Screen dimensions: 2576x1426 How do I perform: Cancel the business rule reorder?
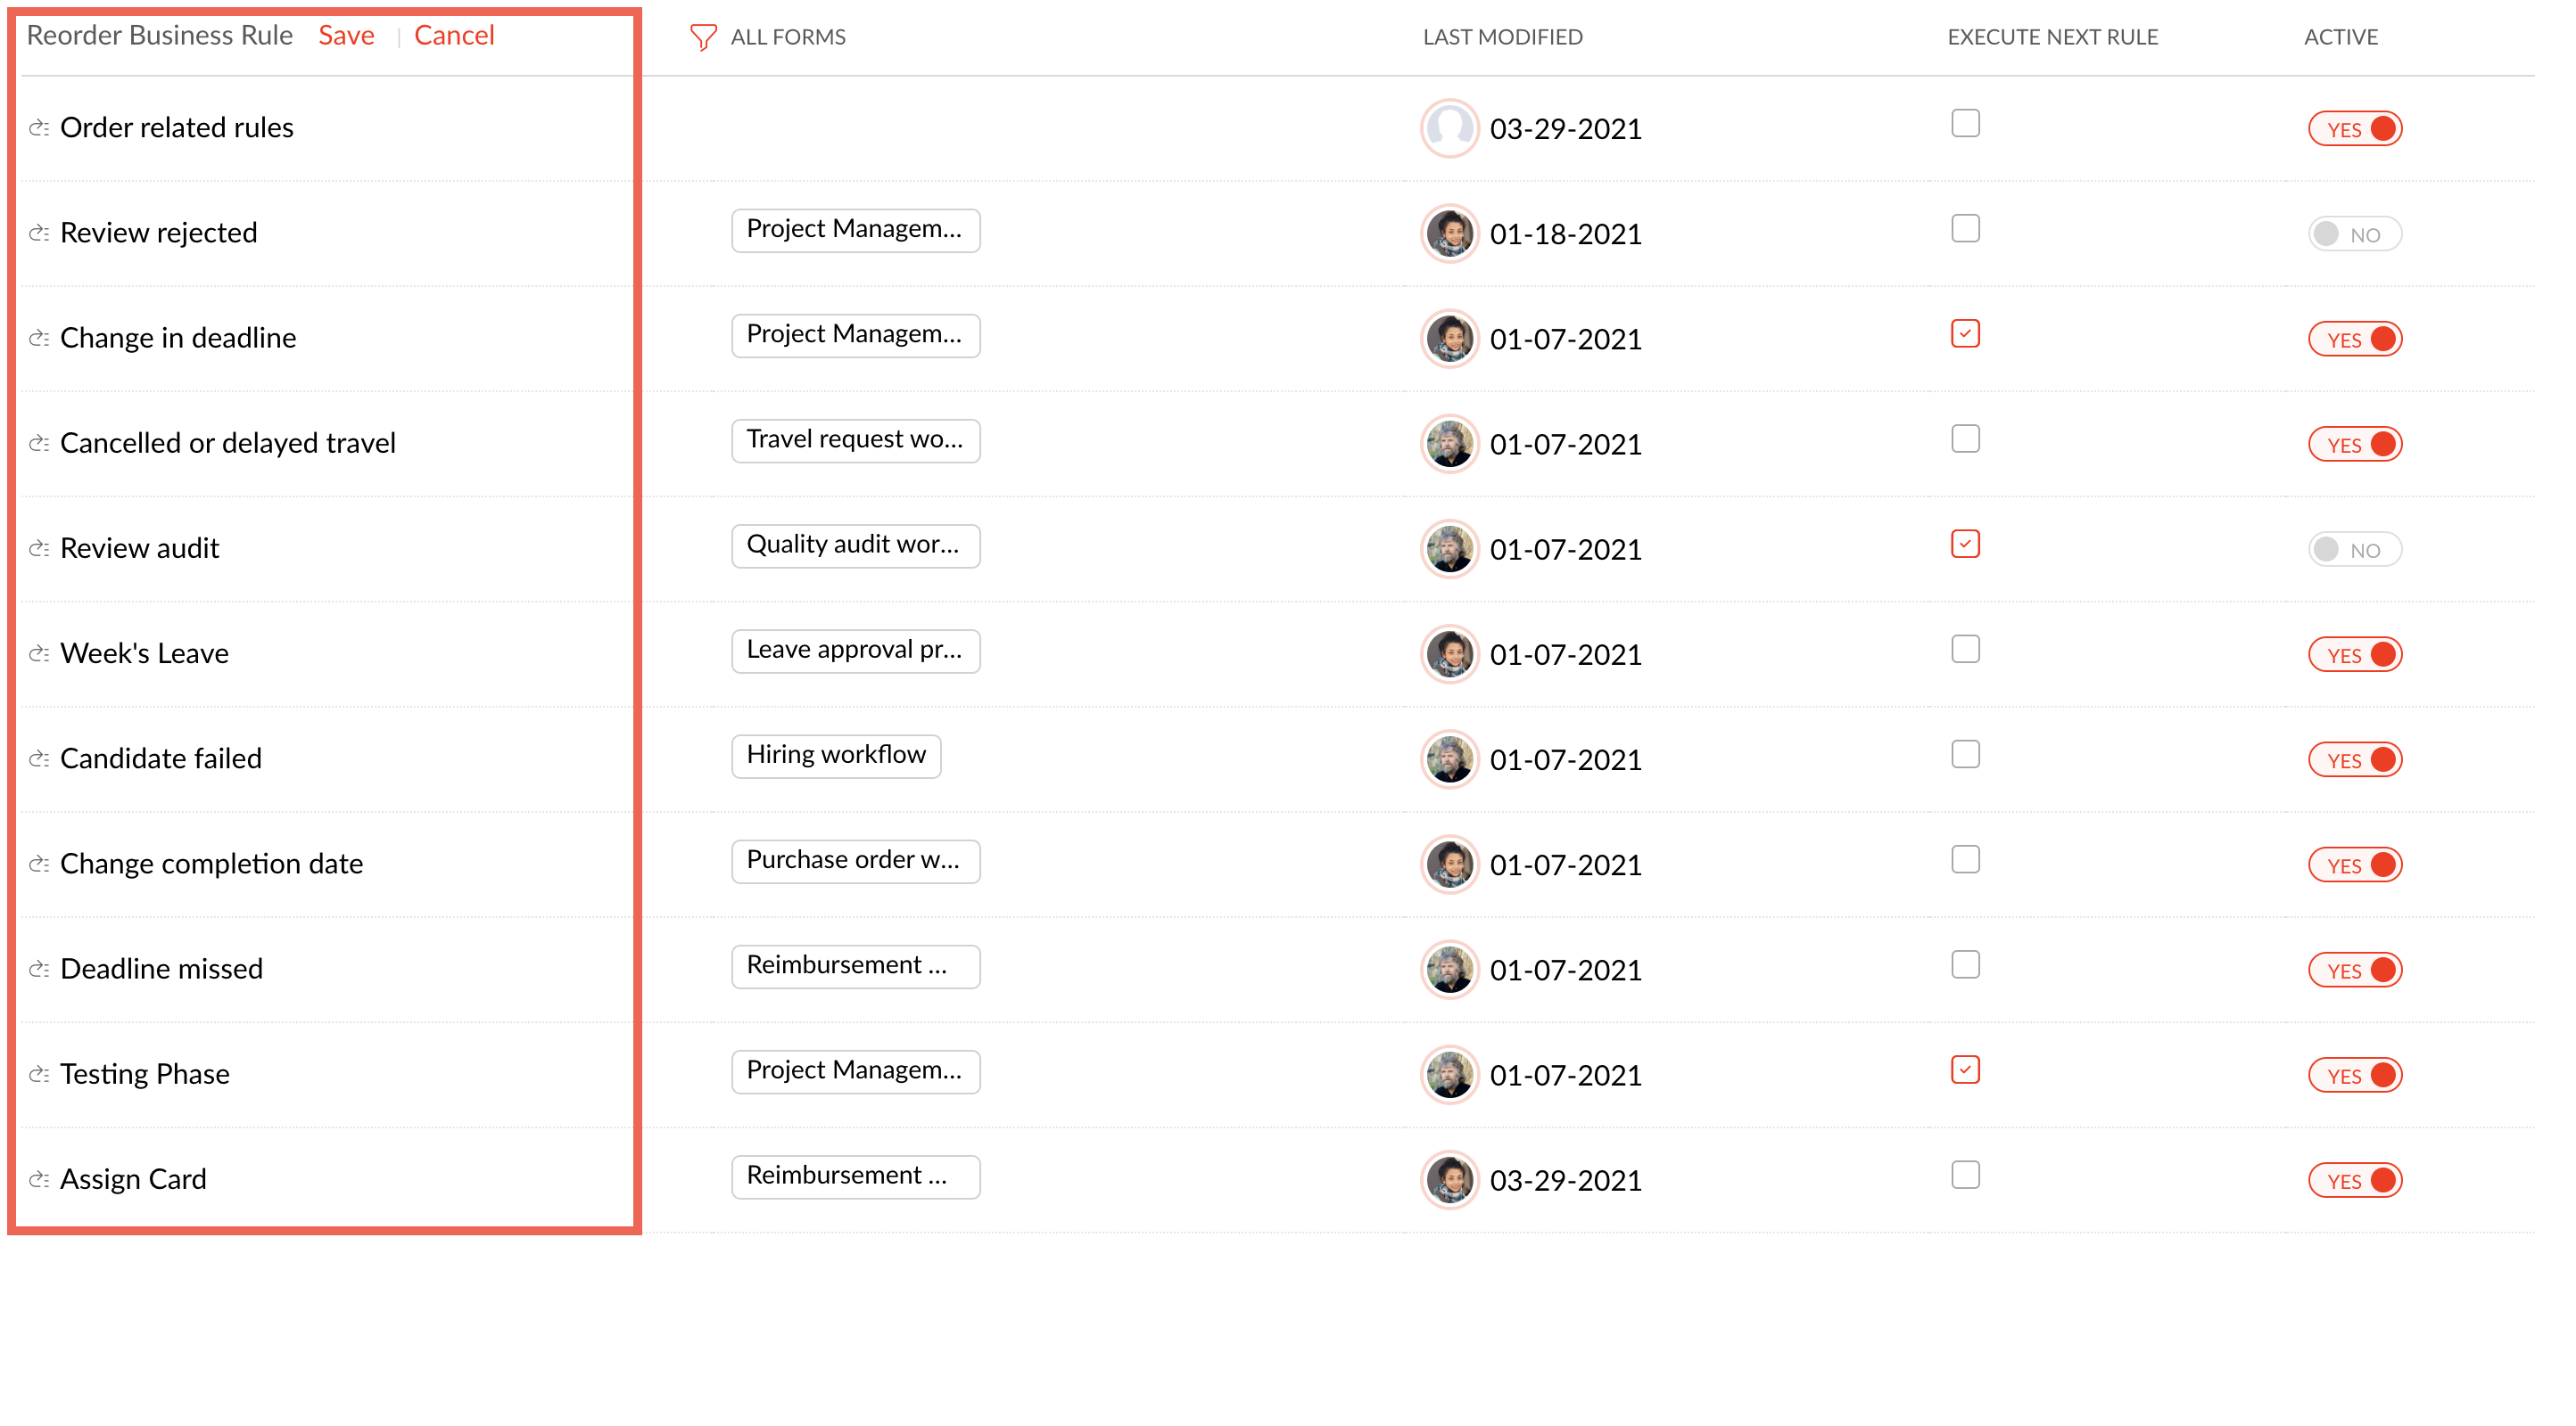point(454,36)
